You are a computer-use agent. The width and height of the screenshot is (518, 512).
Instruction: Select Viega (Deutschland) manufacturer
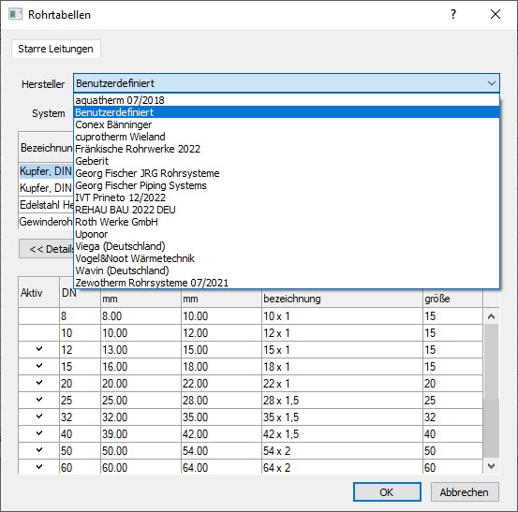pyautogui.click(x=287, y=246)
